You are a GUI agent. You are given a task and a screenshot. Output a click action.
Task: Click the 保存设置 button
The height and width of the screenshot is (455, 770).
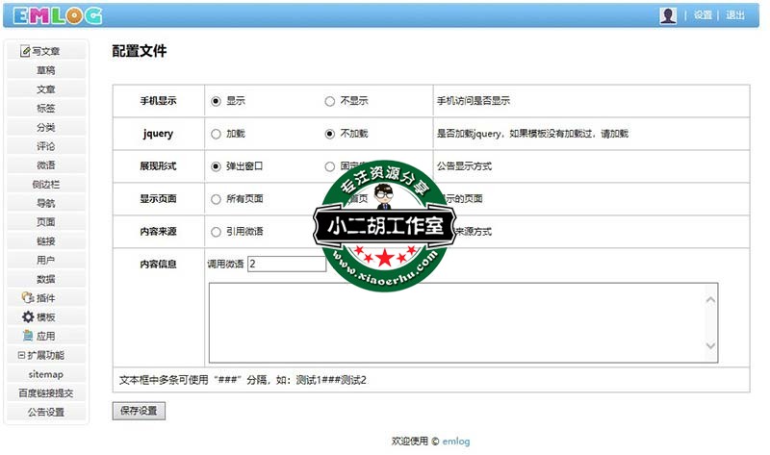coord(139,411)
